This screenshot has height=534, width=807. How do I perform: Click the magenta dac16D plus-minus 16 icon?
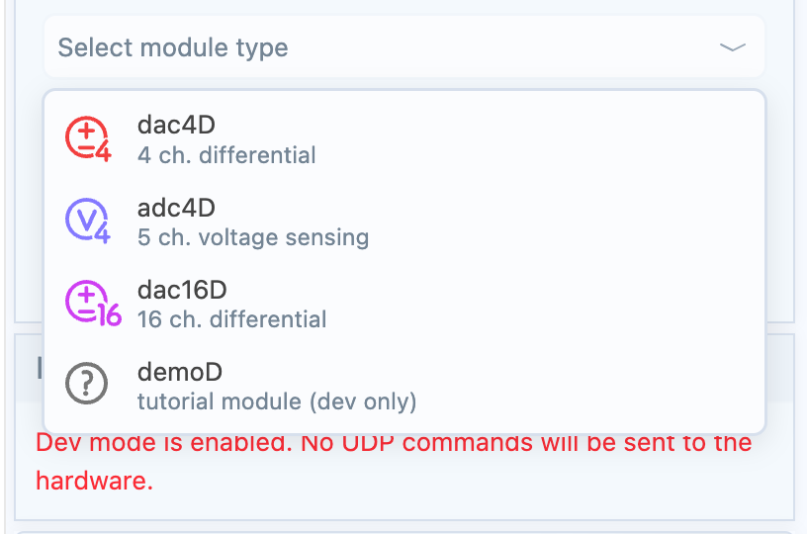coord(93,303)
